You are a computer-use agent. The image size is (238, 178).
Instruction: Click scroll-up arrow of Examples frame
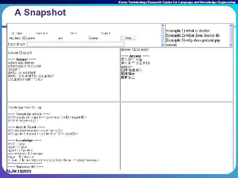pyautogui.click(x=231, y=25)
